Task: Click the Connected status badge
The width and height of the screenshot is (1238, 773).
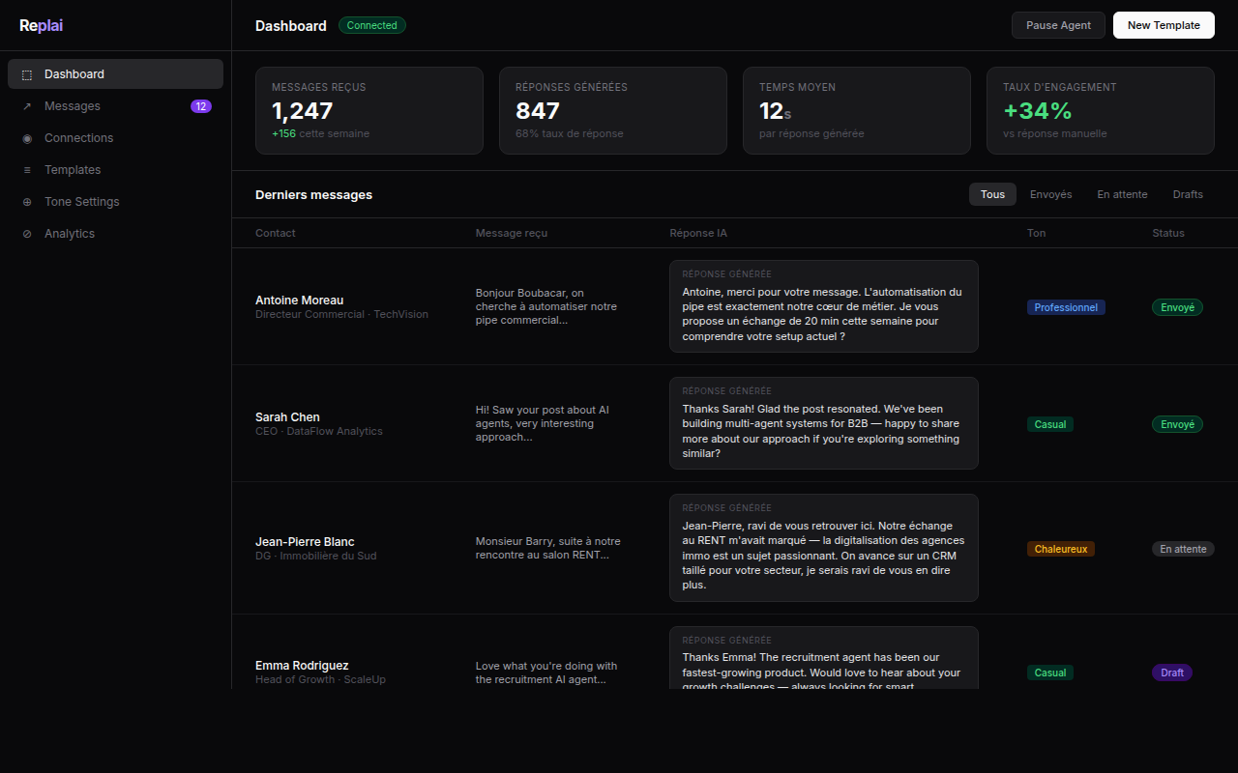Action: pos(371,25)
